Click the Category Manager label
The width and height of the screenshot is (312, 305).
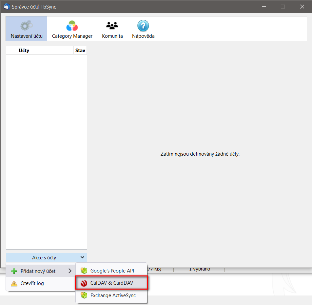click(72, 36)
